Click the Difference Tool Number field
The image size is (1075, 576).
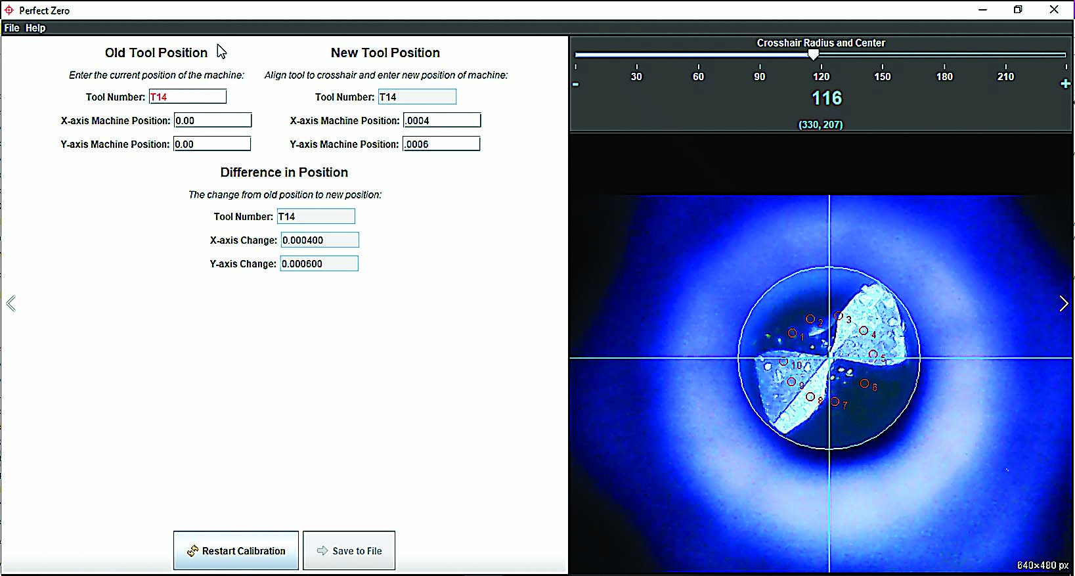316,216
